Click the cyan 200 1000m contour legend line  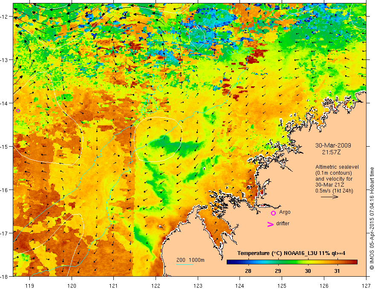(x=185, y=264)
